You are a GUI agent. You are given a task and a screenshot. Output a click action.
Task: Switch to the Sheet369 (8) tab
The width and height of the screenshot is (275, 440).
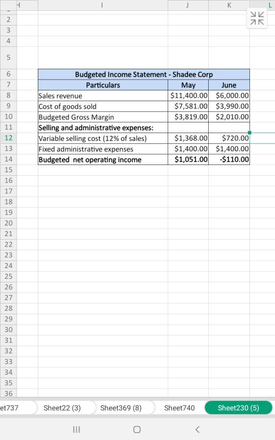[x=121, y=408]
